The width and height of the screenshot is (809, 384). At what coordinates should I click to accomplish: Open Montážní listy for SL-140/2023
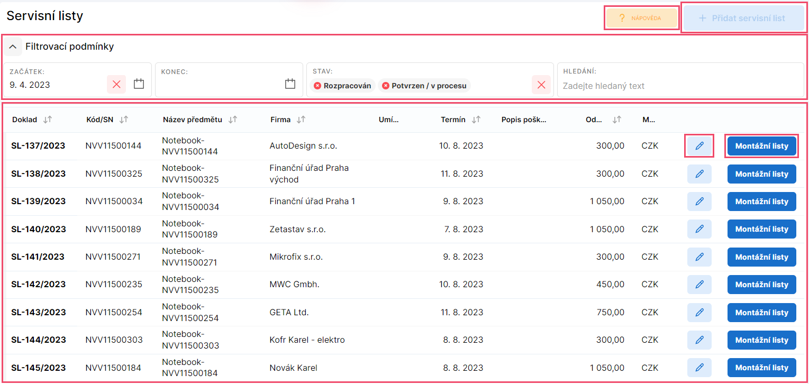click(x=762, y=229)
